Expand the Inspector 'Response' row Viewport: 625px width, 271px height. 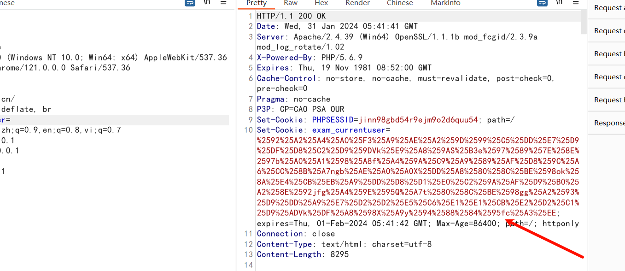[x=607, y=123]
